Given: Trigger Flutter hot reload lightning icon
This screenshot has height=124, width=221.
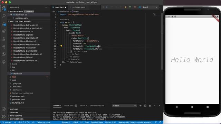Looking at the screenshot, I should [125, 7].
